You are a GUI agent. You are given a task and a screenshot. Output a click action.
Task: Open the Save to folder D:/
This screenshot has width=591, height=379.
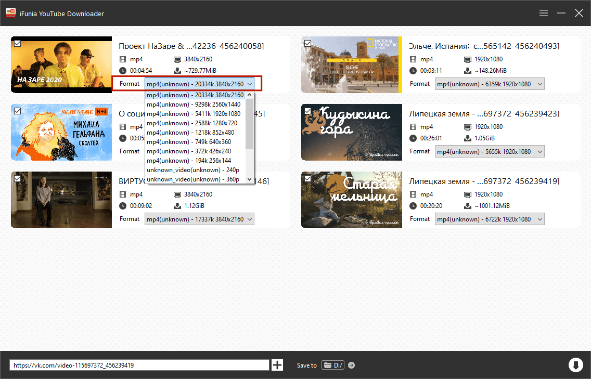(332, 365)
